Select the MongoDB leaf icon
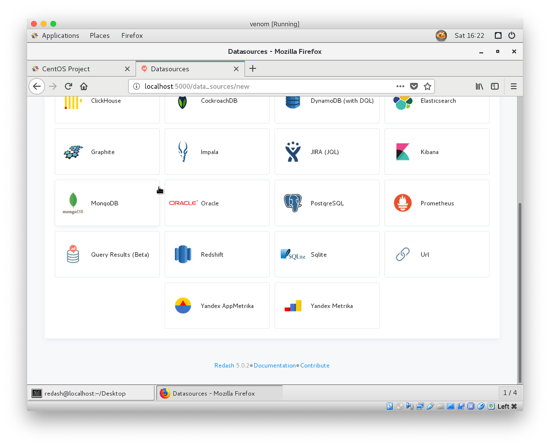This screenshot has width=550, height=447. point(73,203)
